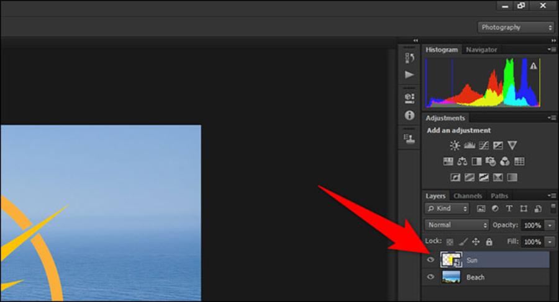The image size is (559, 302).
Task: Open the Info panel icon
Action: (x=410, y=115)
